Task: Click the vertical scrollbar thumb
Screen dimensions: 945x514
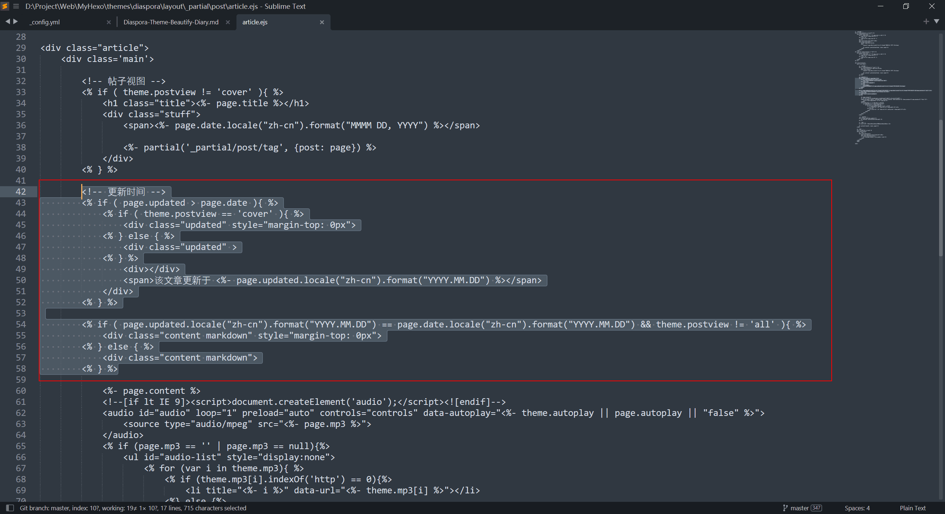Action: point(941,187)
